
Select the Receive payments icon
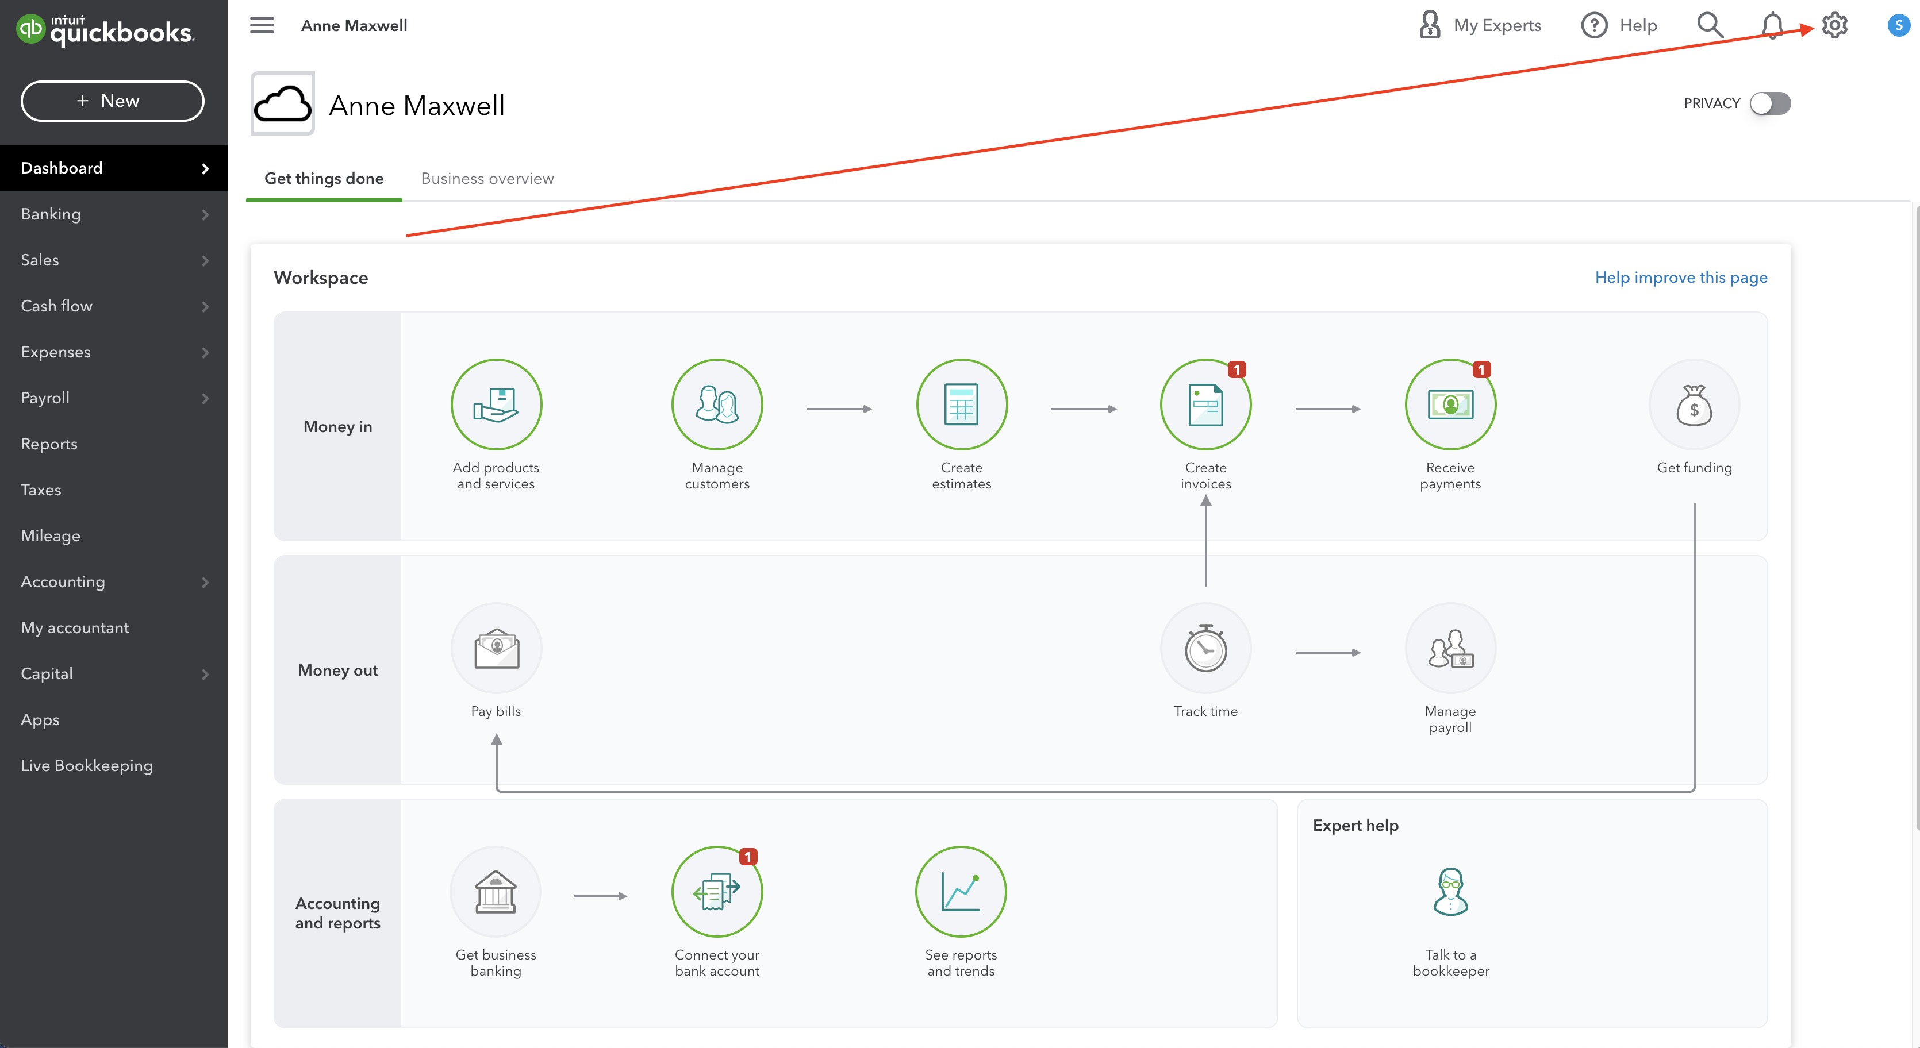(1450, 404)
